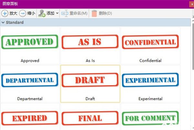194x130 pixels.
Task: Collapse the Standard stamp group
Action: tap(3, 23)
